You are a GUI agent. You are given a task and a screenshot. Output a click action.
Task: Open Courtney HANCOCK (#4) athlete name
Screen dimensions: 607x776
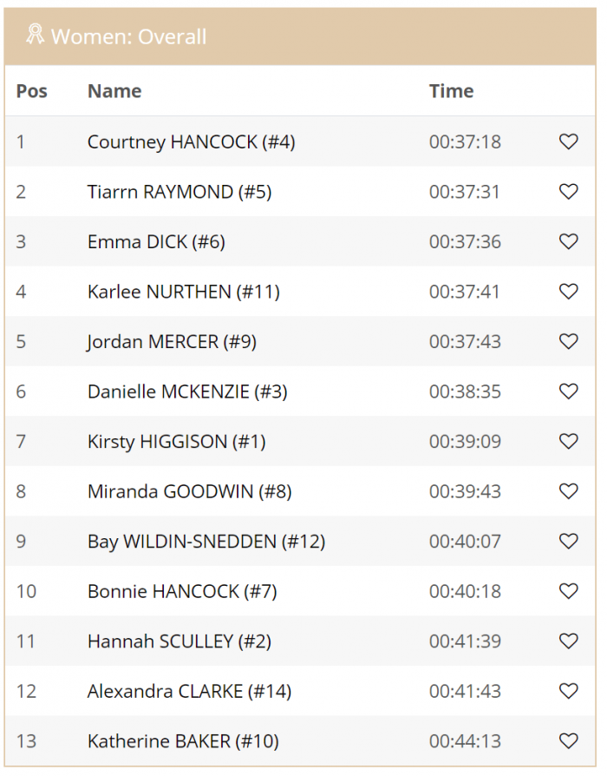pyautogui.click(x=191, y=142)
